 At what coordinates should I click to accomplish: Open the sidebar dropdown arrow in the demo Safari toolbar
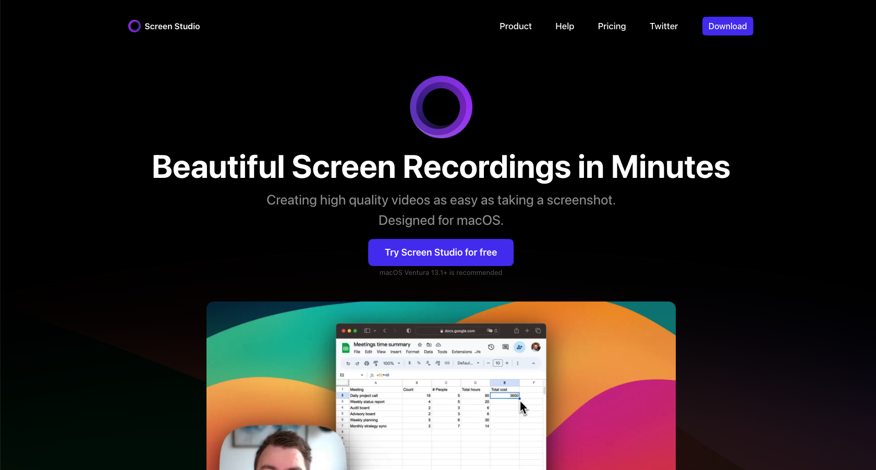coord(375,331)
